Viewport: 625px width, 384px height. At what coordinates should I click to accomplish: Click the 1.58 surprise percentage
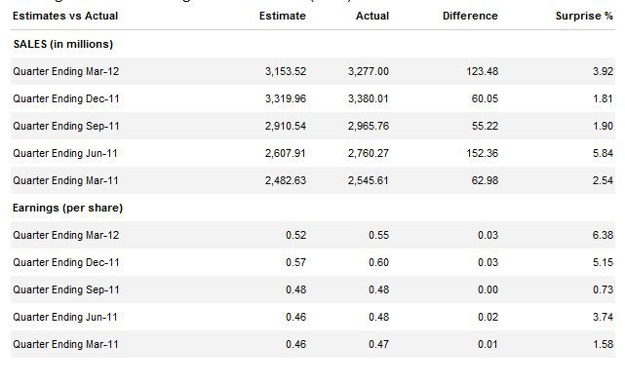coord(603,344)
